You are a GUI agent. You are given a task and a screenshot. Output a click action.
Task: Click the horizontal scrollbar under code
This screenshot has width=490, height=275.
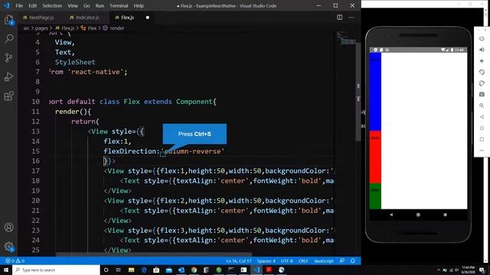pos(154,254)
